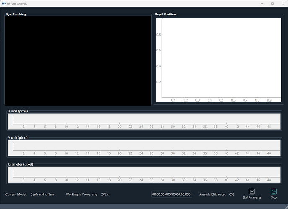Click the elapsed time counter field
Viewport: 288px width, 209px height.
pos(171,194)
